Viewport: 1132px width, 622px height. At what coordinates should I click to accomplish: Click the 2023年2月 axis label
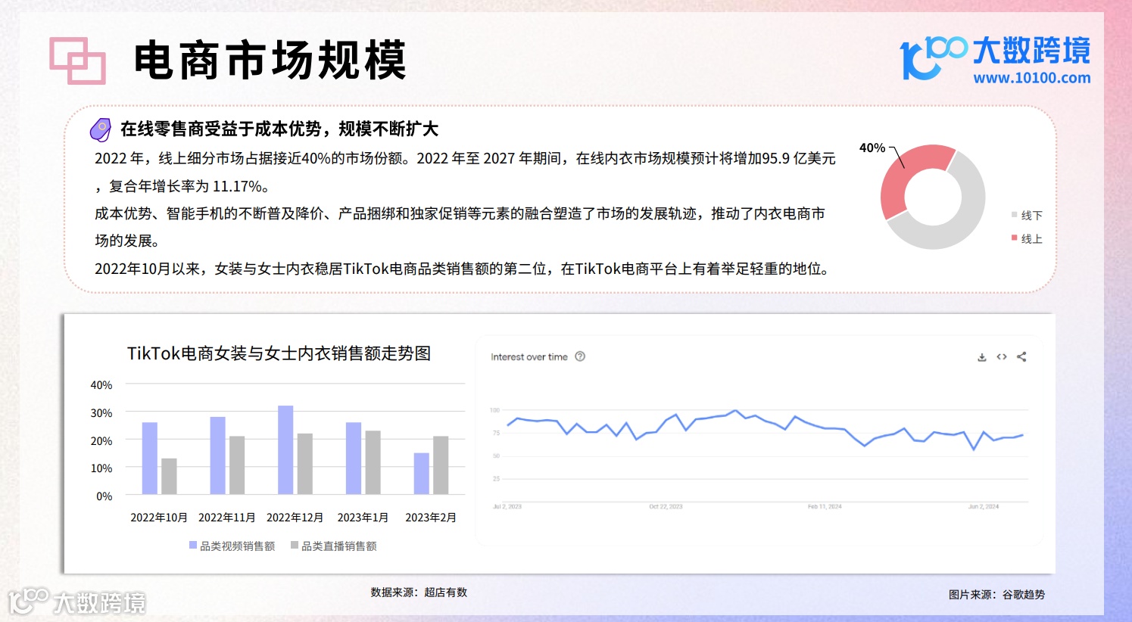(431, 518)
